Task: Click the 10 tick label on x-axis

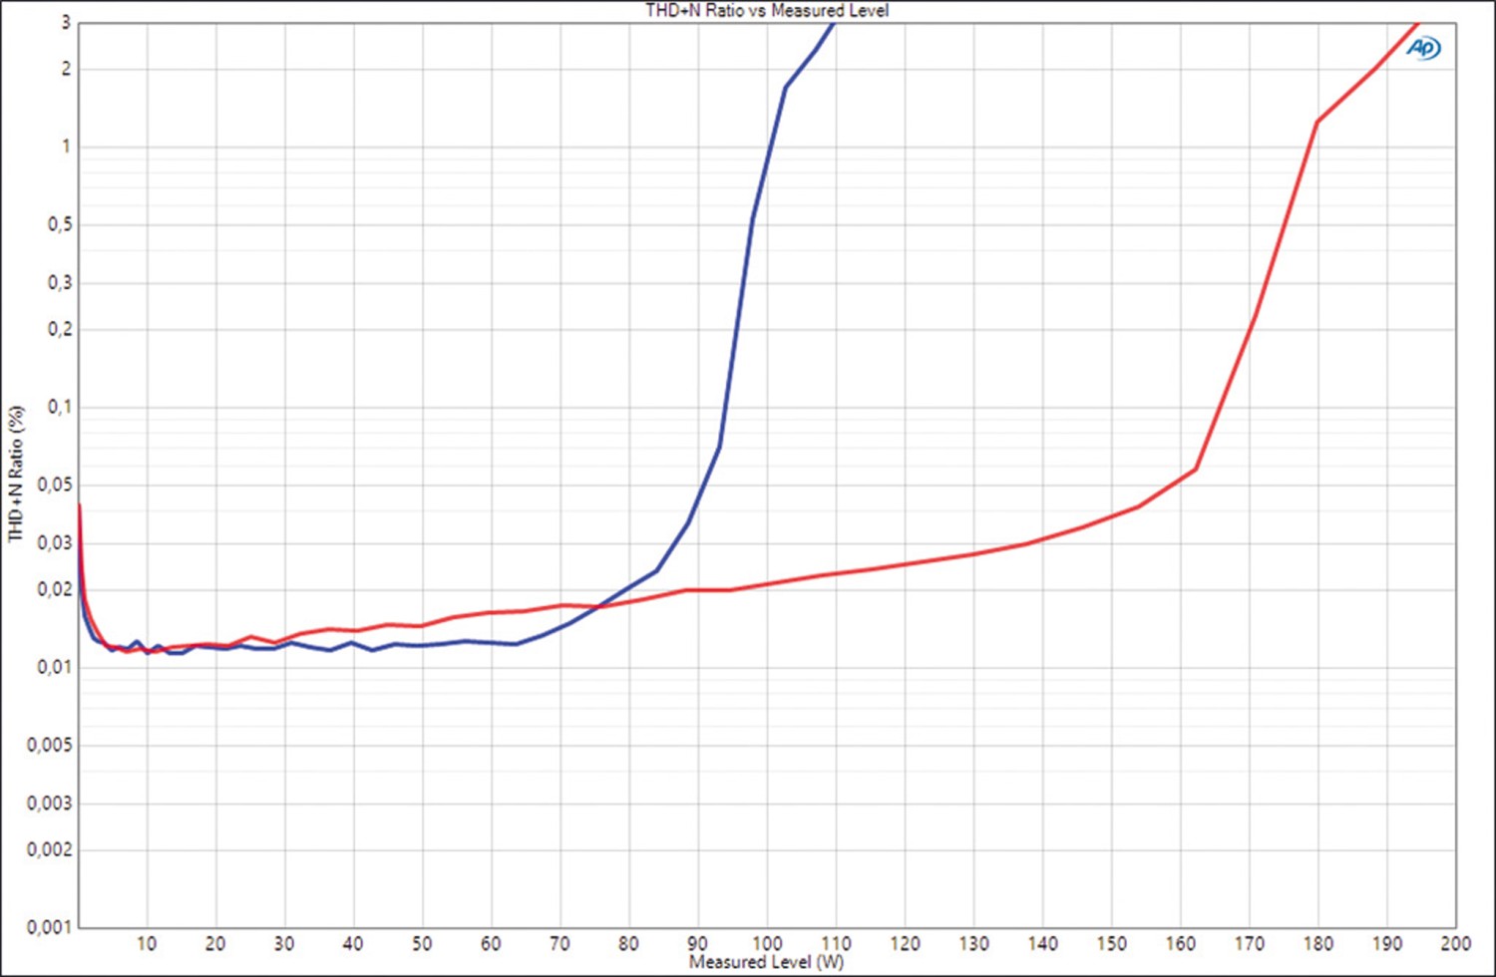Action: pos(147,943)
